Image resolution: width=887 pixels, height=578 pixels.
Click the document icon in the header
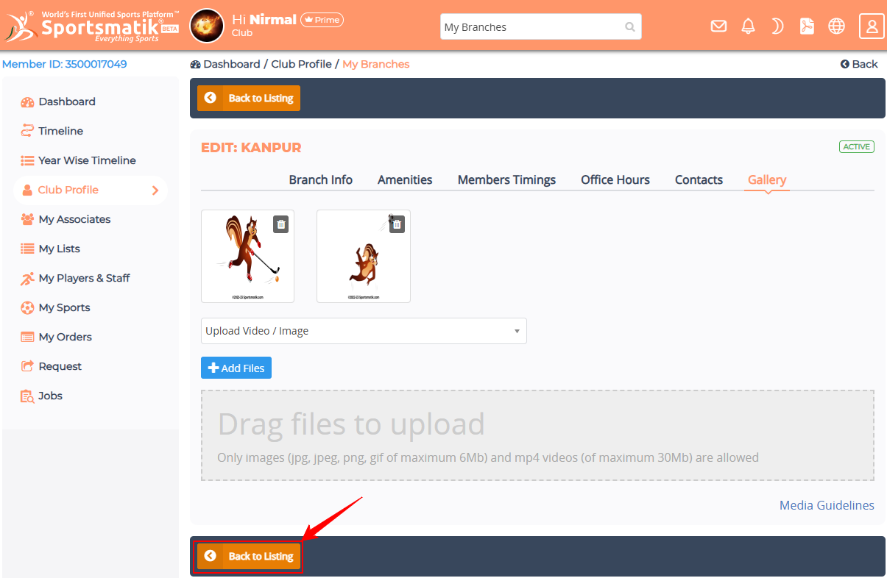tap(807, 26)
